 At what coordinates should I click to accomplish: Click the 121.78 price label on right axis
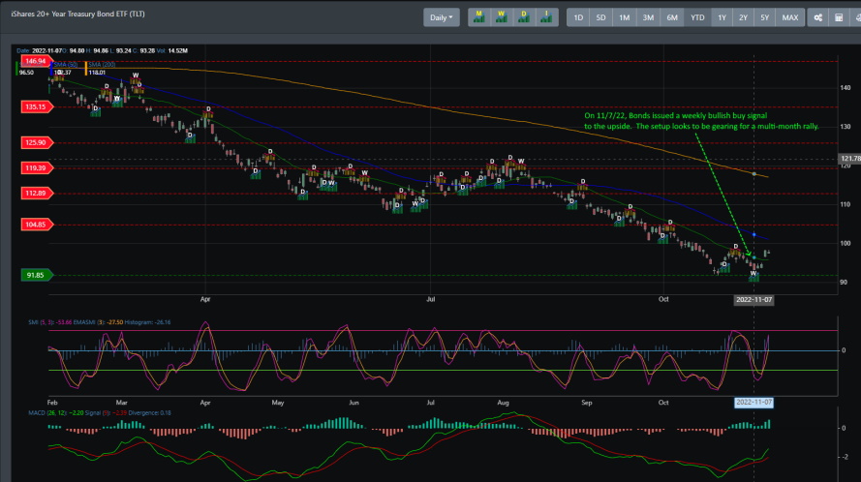click(850, 158)
